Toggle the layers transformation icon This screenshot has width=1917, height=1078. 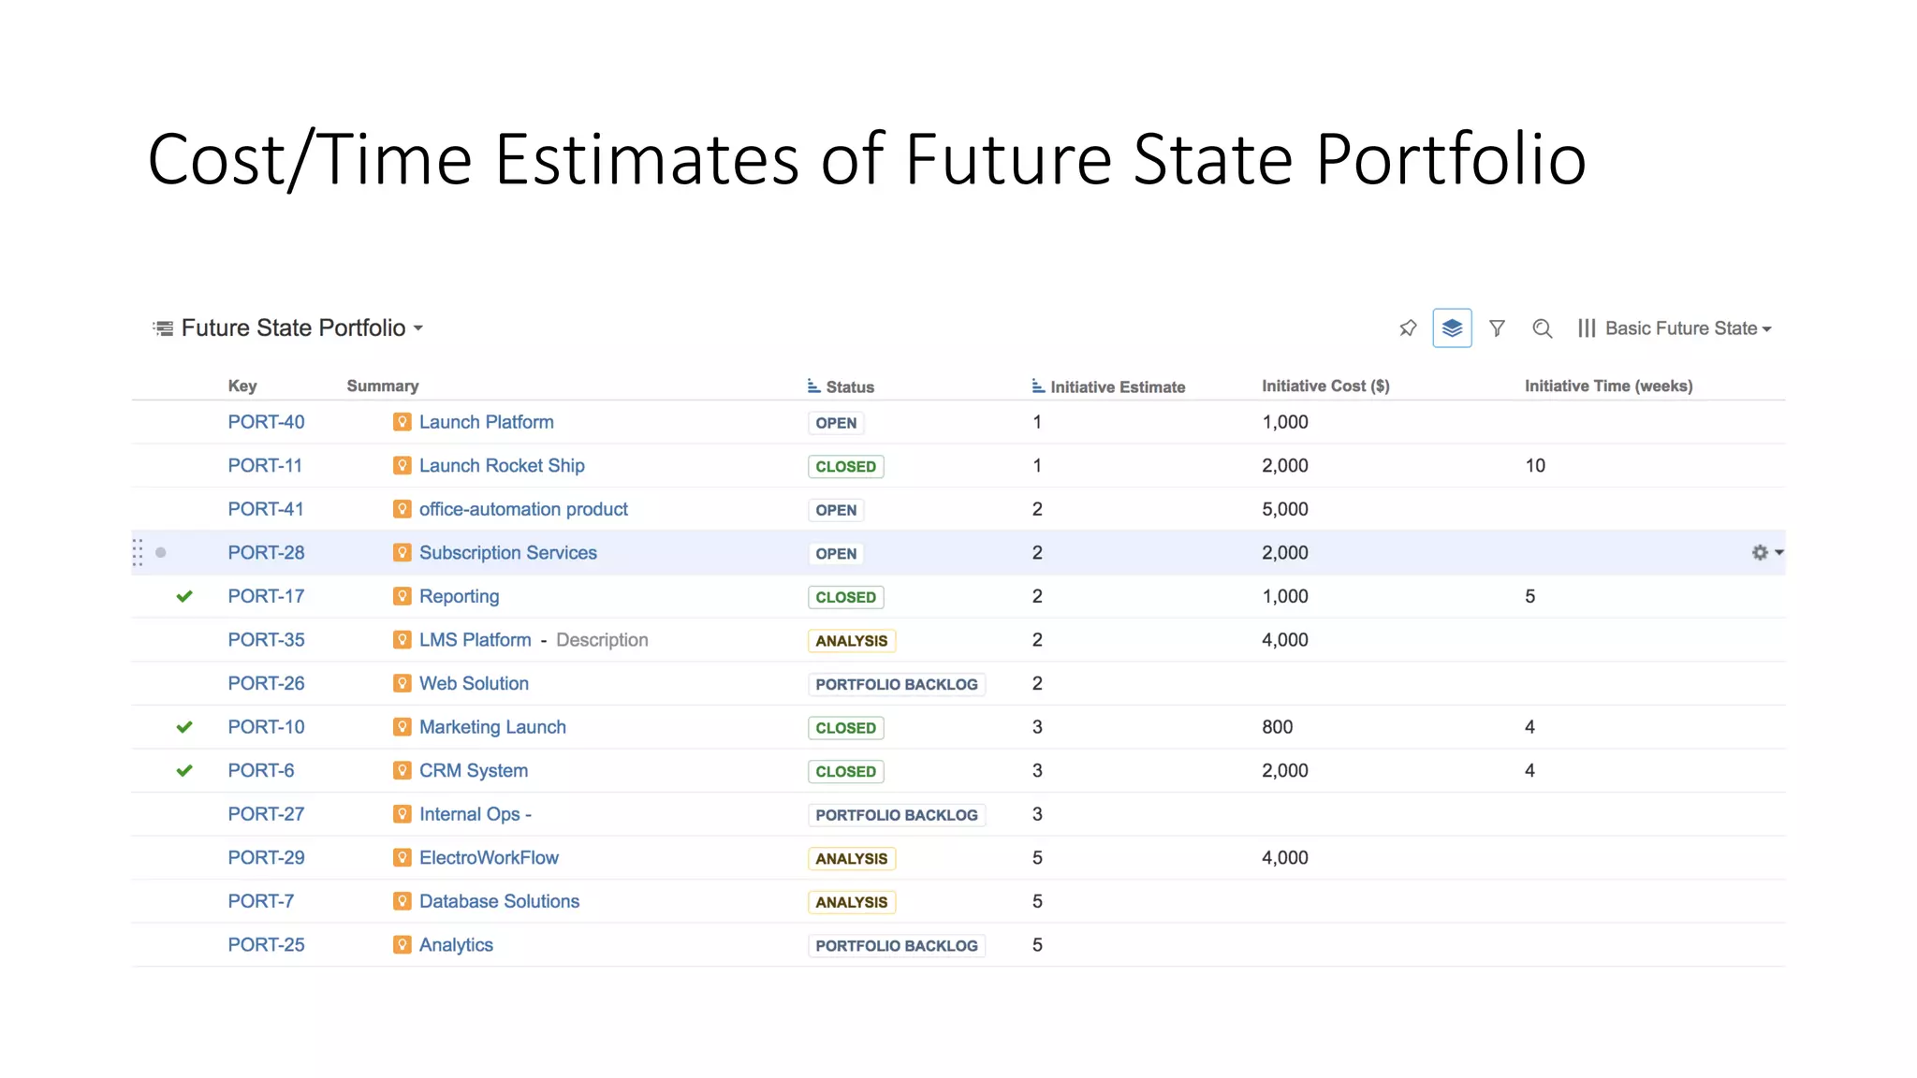(x=1452, y=328)
